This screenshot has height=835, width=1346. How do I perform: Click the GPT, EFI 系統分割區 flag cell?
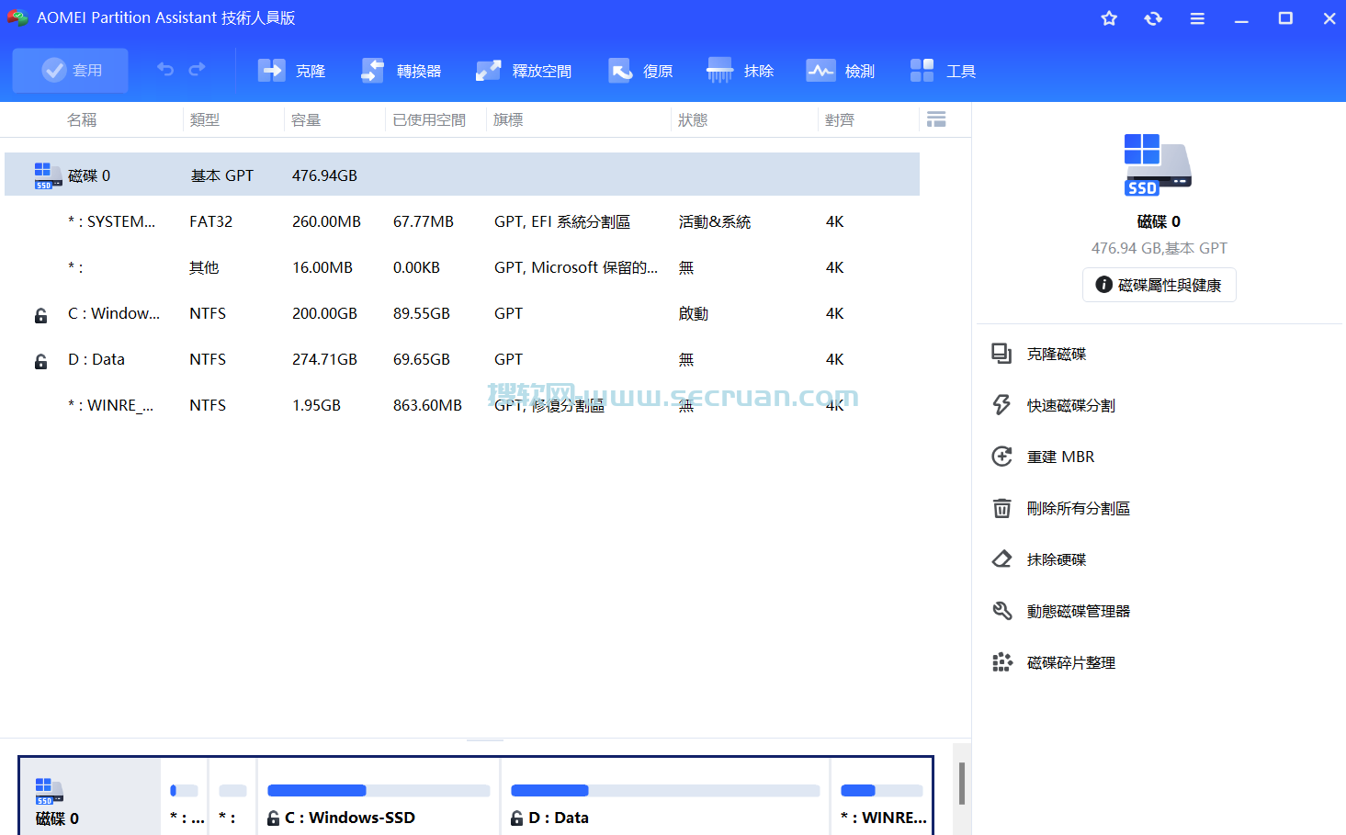coord(562,221)
